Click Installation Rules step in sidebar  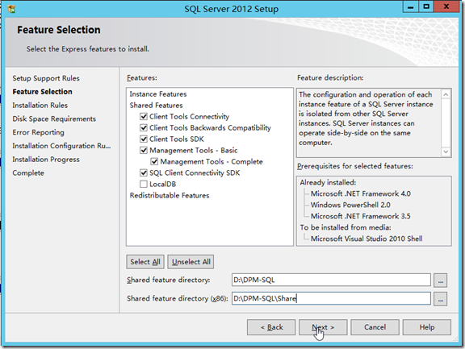pyautogui.click(x=40, y=106)
